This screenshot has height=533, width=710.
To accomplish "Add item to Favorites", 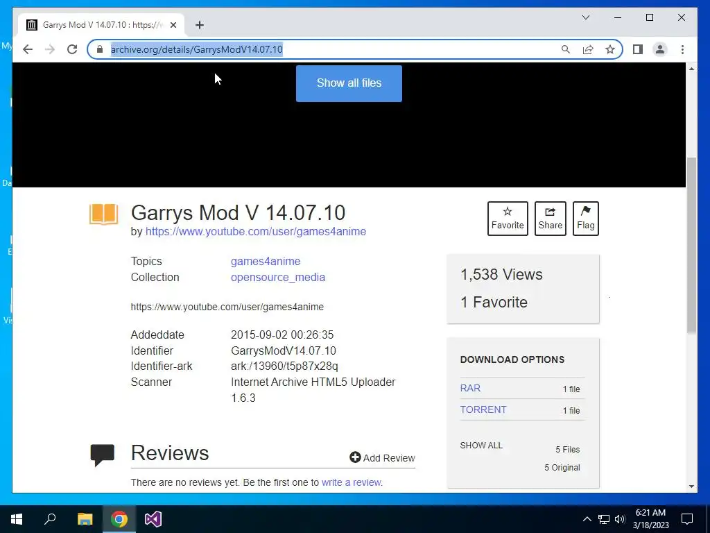I will point(508,219).
